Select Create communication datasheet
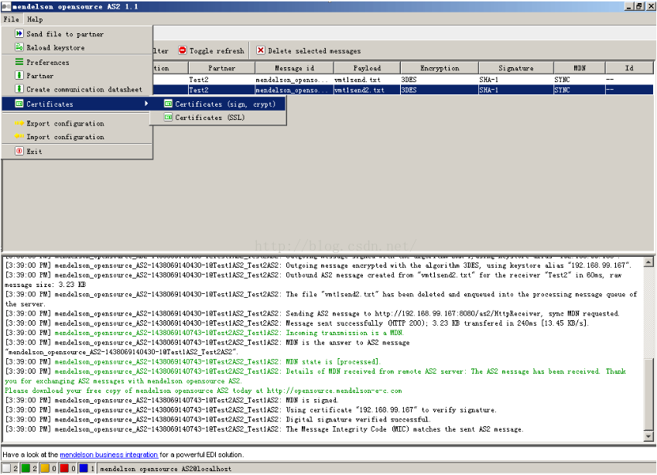Image resolution: width=657 pixels, height=475 pixels. 77,89
